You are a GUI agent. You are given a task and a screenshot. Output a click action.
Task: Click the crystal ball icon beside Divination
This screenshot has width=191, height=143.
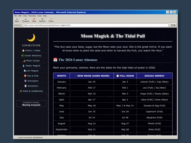click(x=25, y=81)
